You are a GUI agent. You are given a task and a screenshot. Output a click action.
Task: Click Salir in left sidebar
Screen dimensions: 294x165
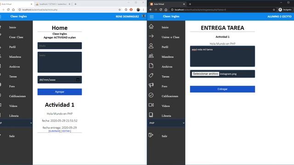tap(12, 136)
